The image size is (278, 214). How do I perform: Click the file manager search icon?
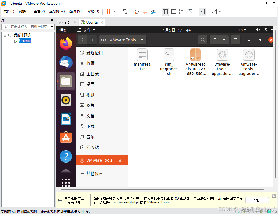click(x=203, y=40)
